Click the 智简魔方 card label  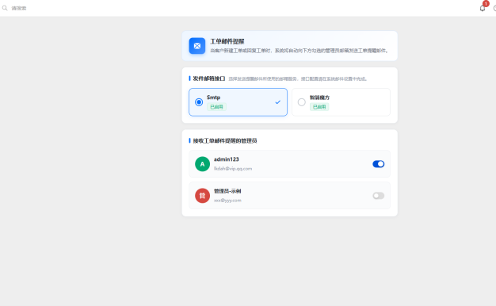point(319,98)
